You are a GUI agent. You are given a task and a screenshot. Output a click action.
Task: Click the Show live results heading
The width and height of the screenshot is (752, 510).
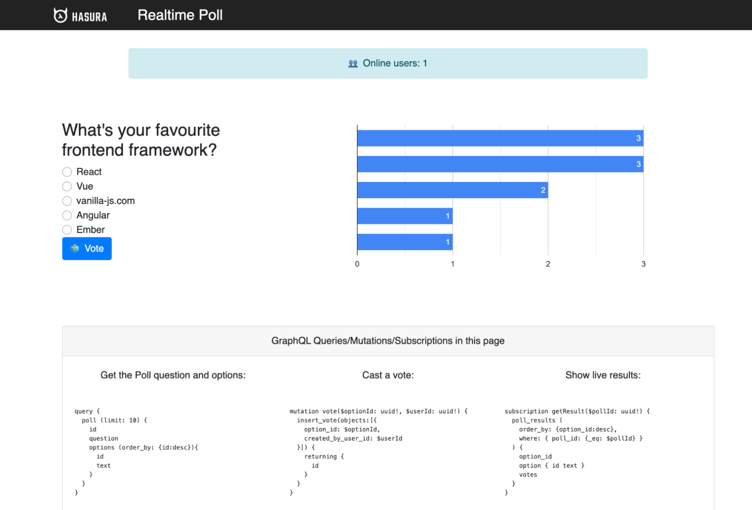coord(603,375)
